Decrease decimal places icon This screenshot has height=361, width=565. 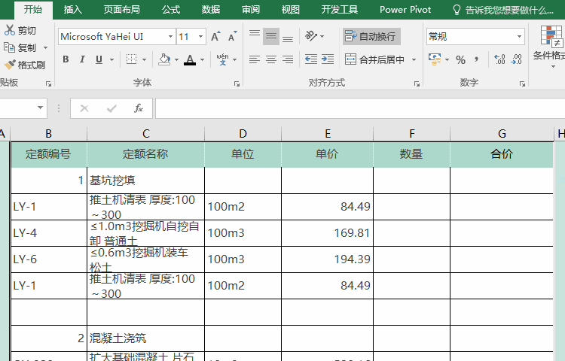point(516,59)
